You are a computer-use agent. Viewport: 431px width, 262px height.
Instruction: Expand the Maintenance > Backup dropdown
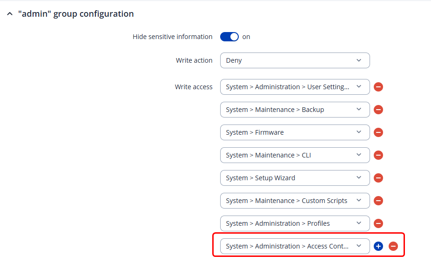coord(295,110)
